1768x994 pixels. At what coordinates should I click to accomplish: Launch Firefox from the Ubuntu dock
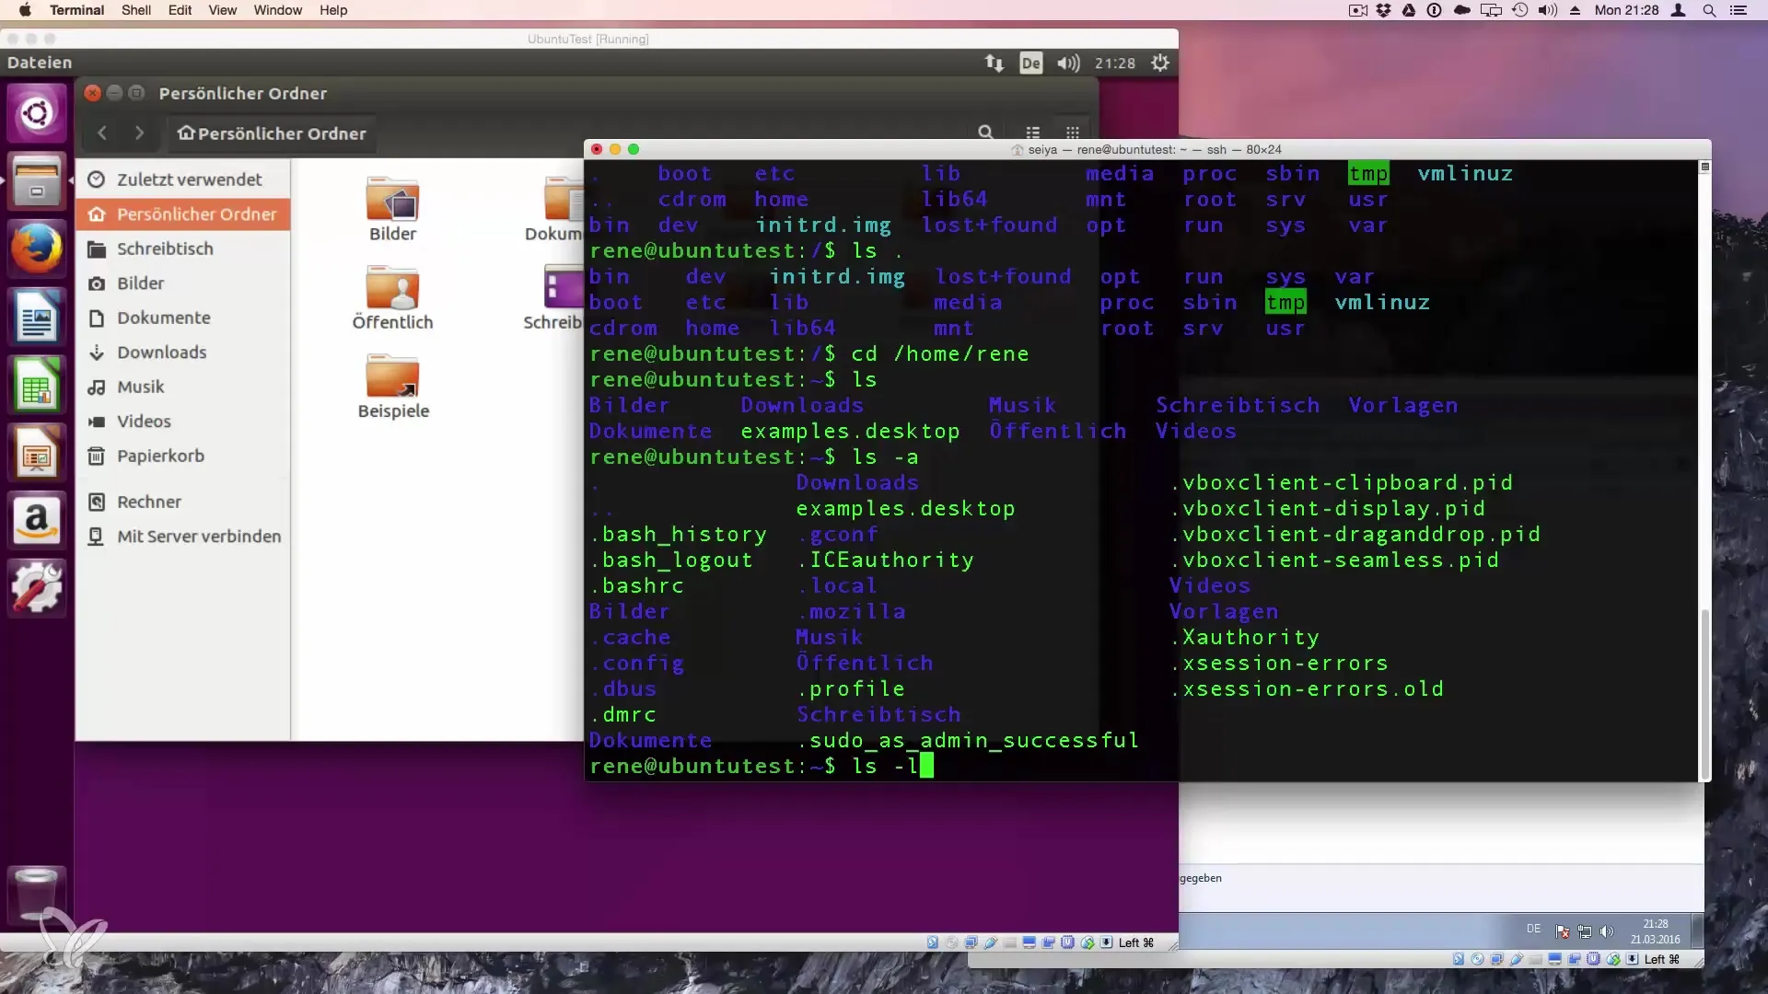click(x=37, y=248)
